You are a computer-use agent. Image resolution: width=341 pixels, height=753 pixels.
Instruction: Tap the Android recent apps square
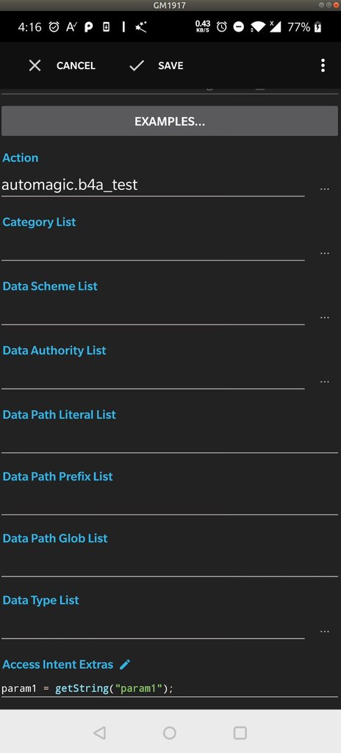pyautogui.click(x=240, y=732)
